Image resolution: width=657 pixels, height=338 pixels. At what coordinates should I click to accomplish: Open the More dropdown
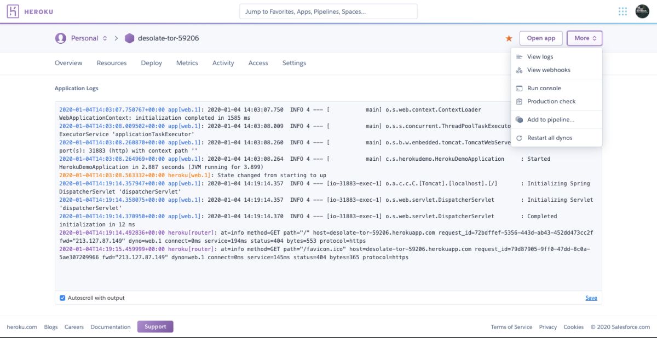click(584, 38)
